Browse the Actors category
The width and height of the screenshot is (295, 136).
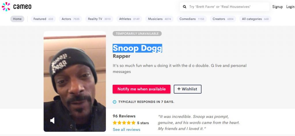[71, 19]
